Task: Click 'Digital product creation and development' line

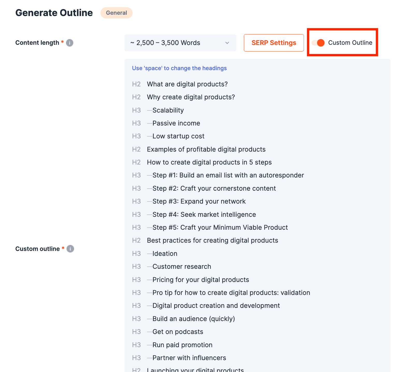Action: pos(216,306)
